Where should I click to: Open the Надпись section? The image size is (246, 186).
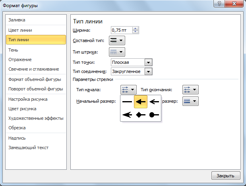click(36, 138)
